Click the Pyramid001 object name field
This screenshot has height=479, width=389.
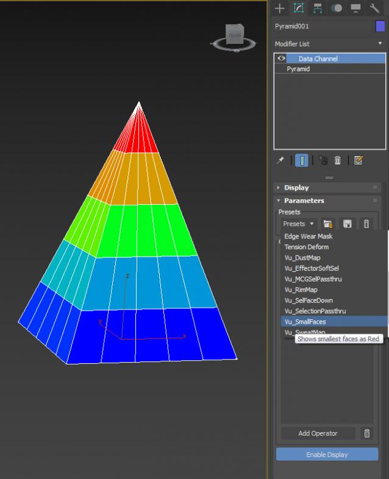(323, 26)
